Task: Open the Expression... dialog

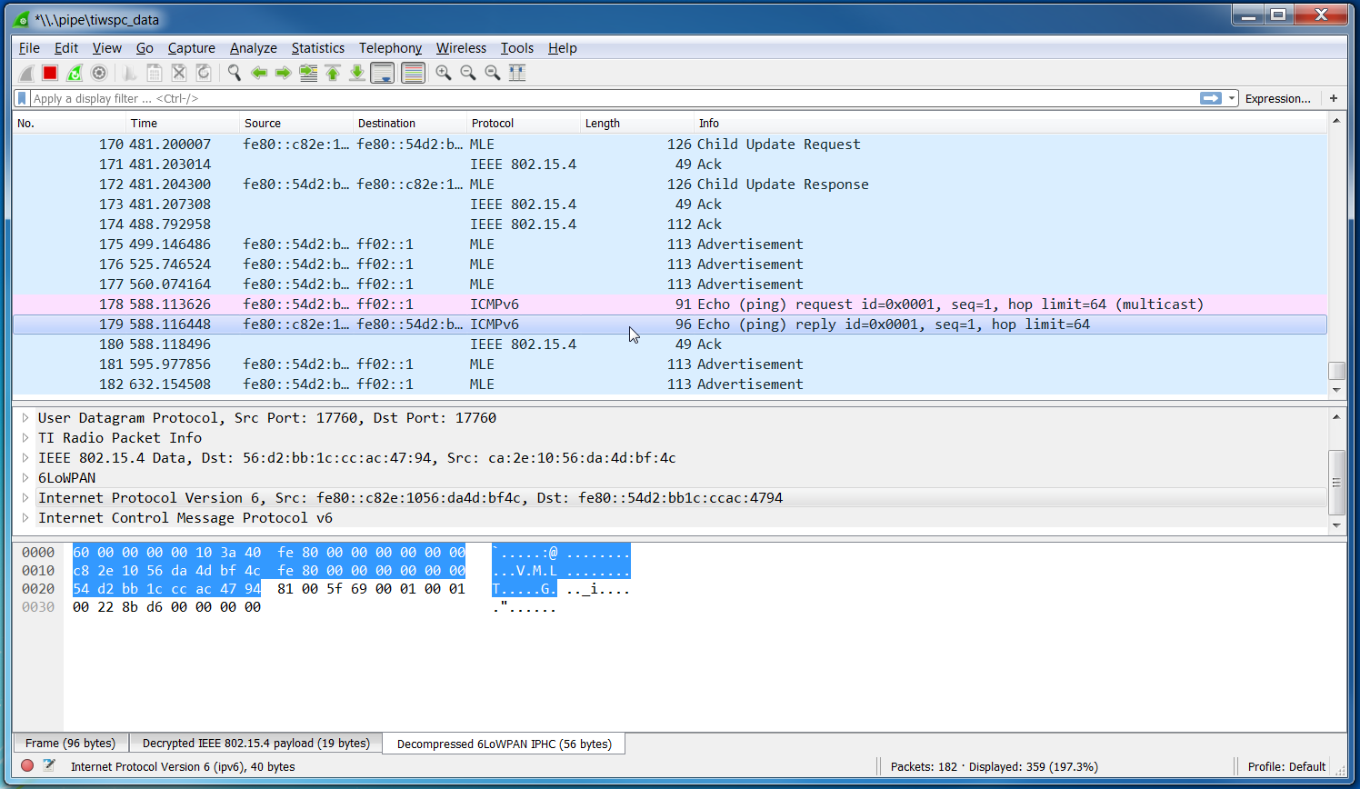Action: 1279,98
